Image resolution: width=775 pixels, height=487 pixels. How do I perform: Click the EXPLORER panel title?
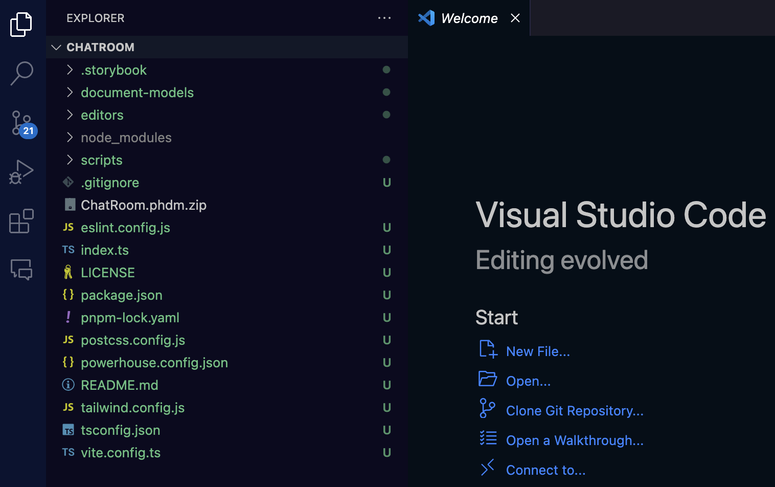tap(96, 18)
